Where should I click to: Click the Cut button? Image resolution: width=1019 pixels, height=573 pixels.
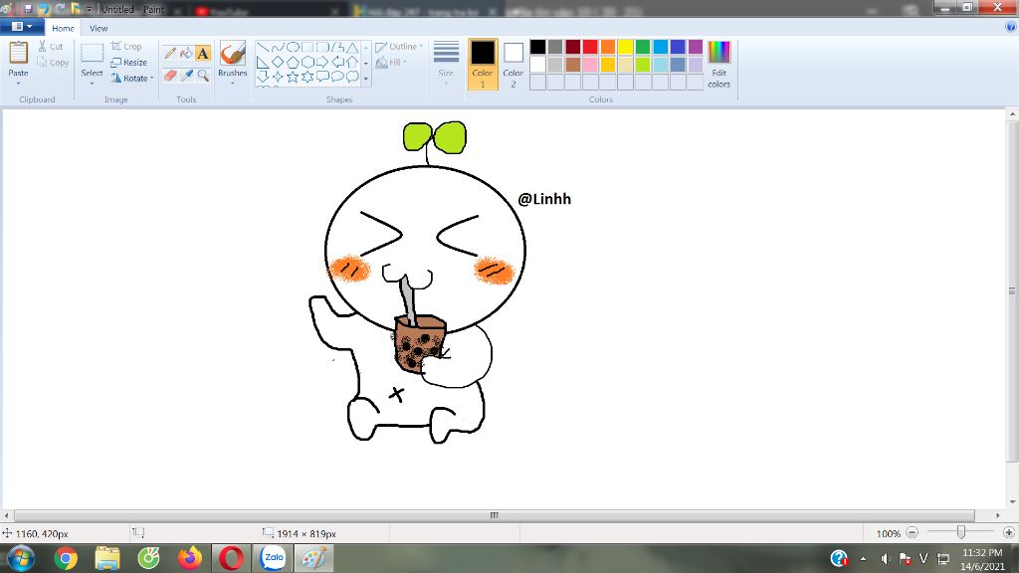[x=51, y=47]
